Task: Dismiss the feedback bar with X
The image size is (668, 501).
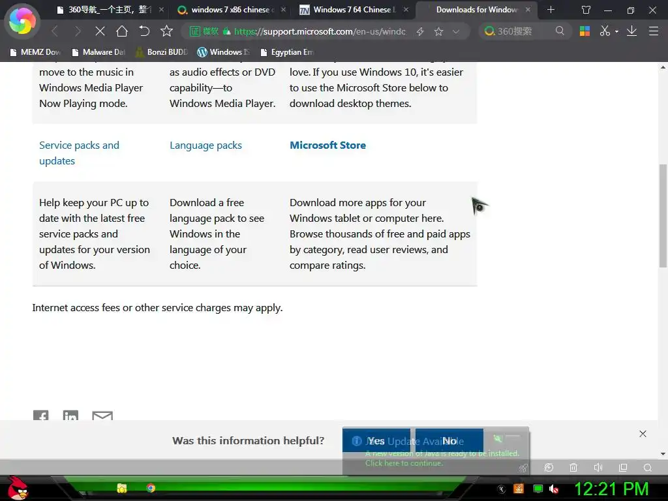Action: point(643,434)
